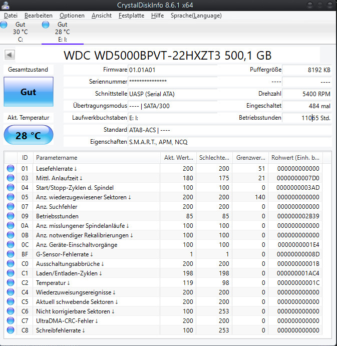
Task: Click the Gesamtzustand label
Action: [x=28, y=70]
